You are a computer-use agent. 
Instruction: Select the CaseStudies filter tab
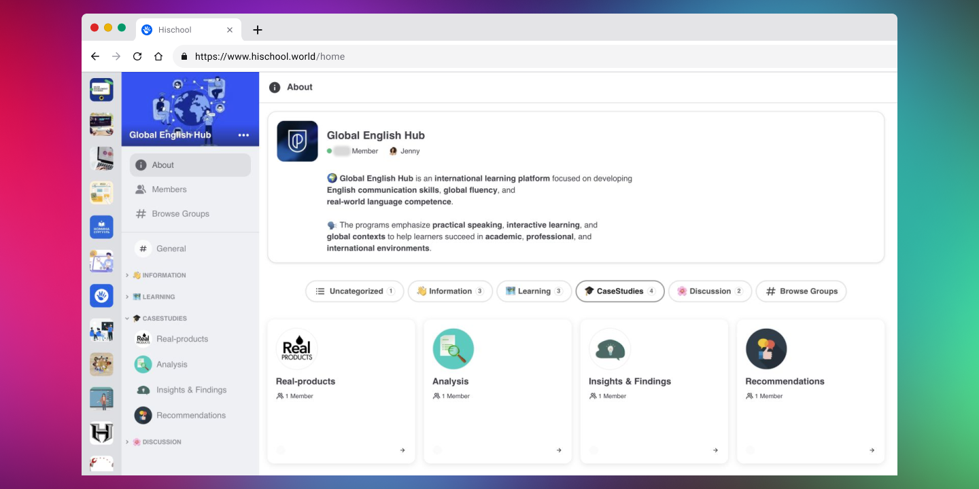(x=620, y=291)
